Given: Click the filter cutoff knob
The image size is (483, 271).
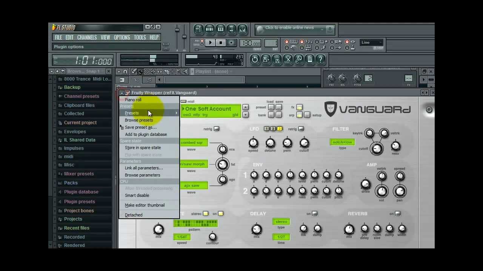Looking at the screenshot, I should coord(377,149).
